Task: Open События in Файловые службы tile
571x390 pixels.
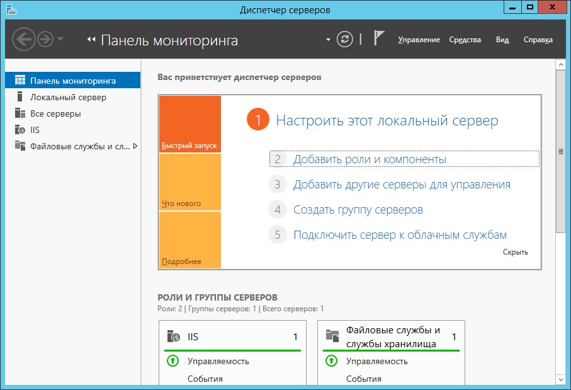Action: pos(363,379)
